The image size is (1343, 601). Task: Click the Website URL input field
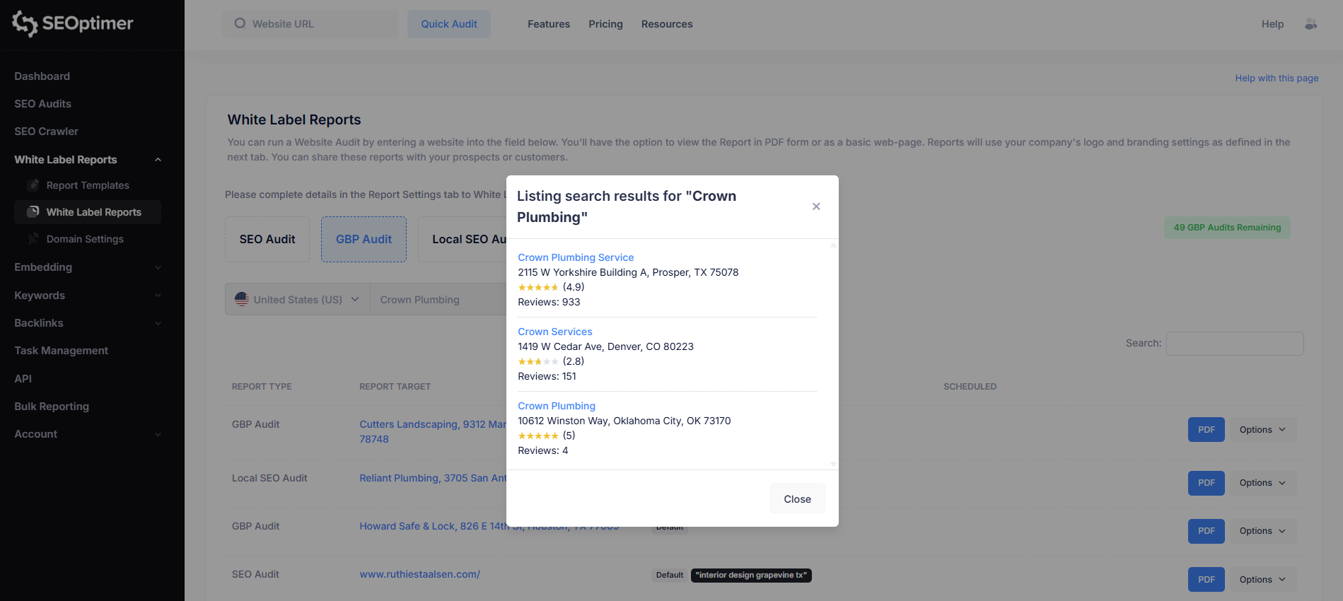tap(310, 24)
